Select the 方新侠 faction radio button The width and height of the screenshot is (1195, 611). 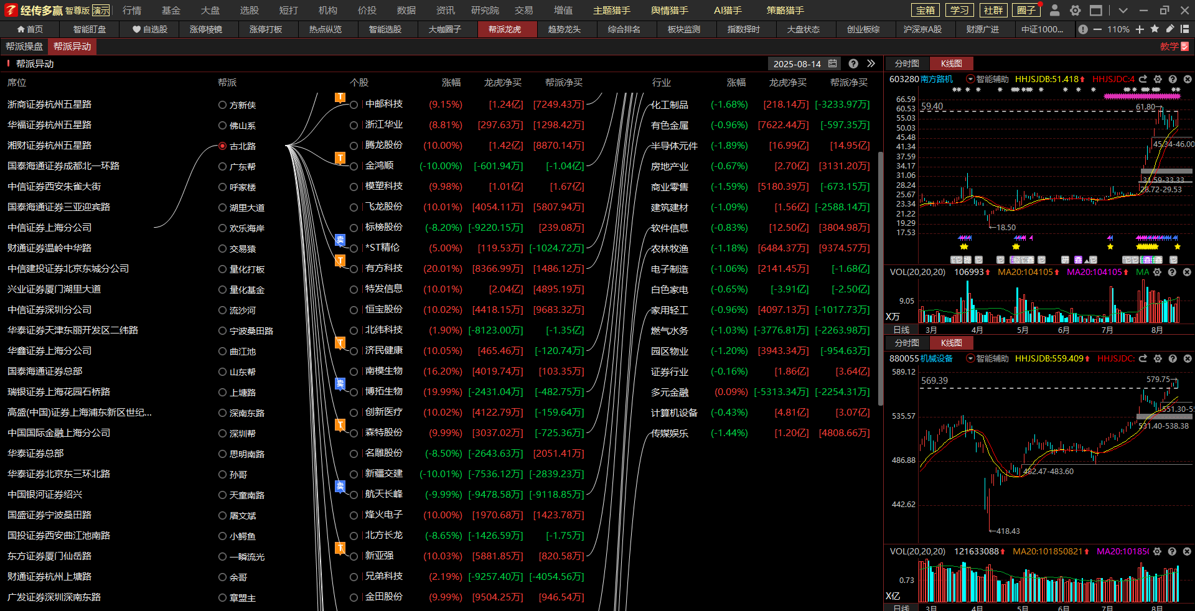click(x=222, y=105)
